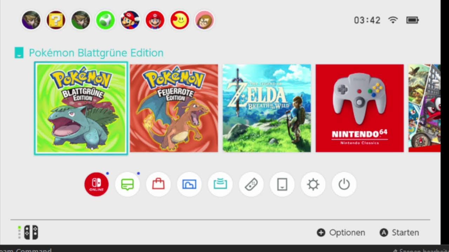Screen dimensions: 449x252
Task: Click the Optionen plus button
Action: [x=341, y=232]
